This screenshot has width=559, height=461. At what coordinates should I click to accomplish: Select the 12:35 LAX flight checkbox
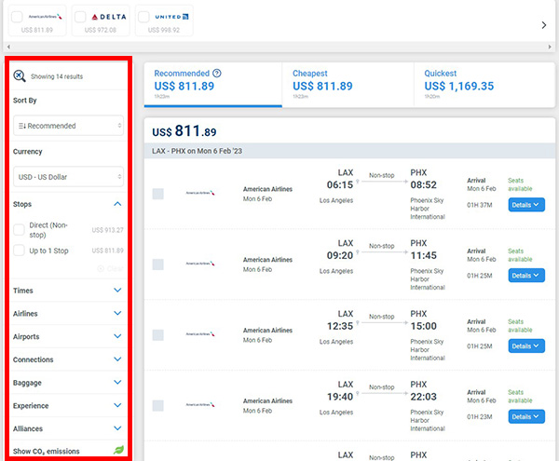pyautogui.click(x=158, y=335)
